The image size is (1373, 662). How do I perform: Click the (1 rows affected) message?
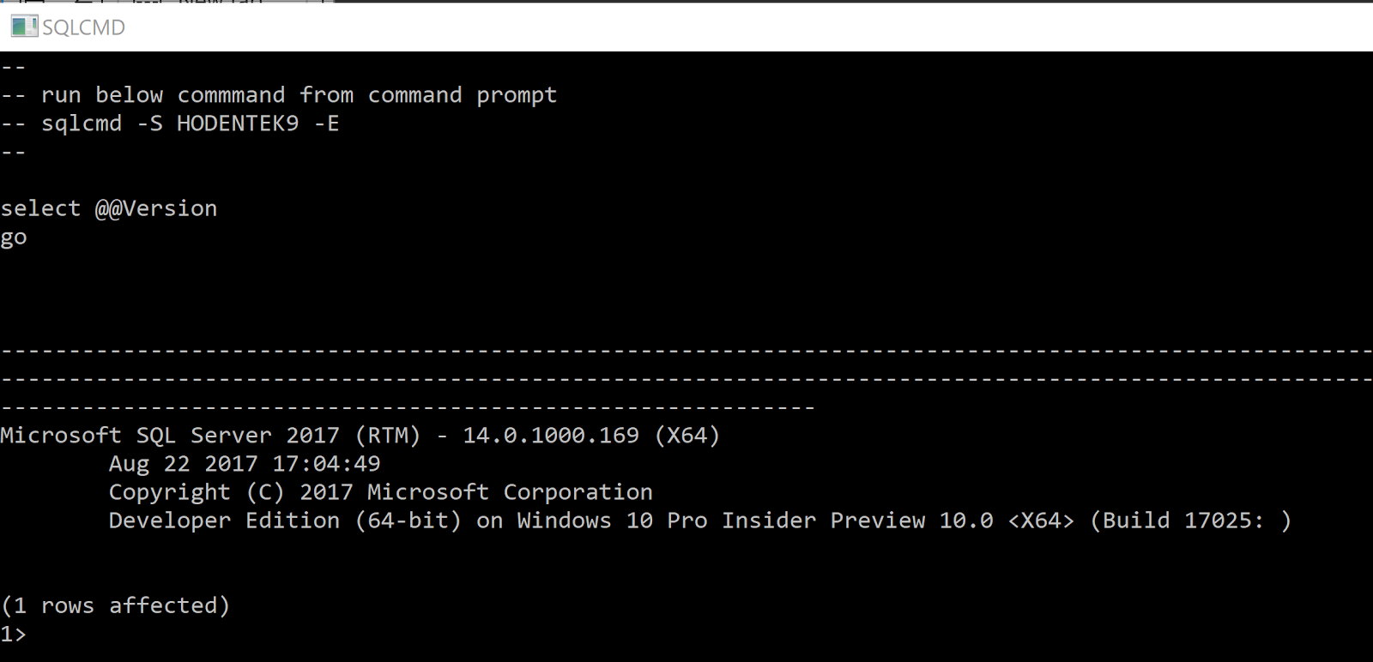[115, 605]
